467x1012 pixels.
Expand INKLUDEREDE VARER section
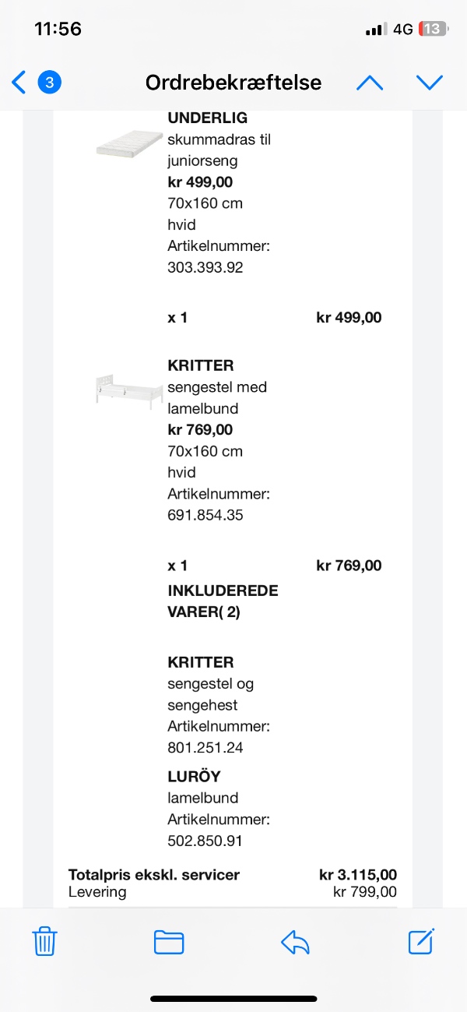point(223,601)
